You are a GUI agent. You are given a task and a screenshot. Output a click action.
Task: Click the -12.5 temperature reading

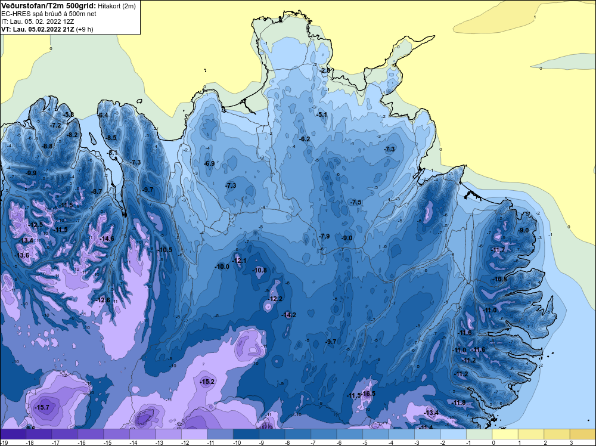coord(35,225)
